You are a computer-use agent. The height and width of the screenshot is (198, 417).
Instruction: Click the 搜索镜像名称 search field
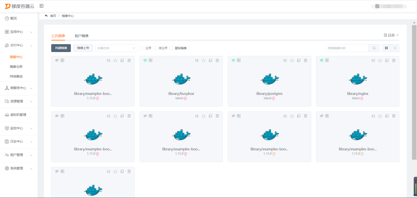click(347, 48)
